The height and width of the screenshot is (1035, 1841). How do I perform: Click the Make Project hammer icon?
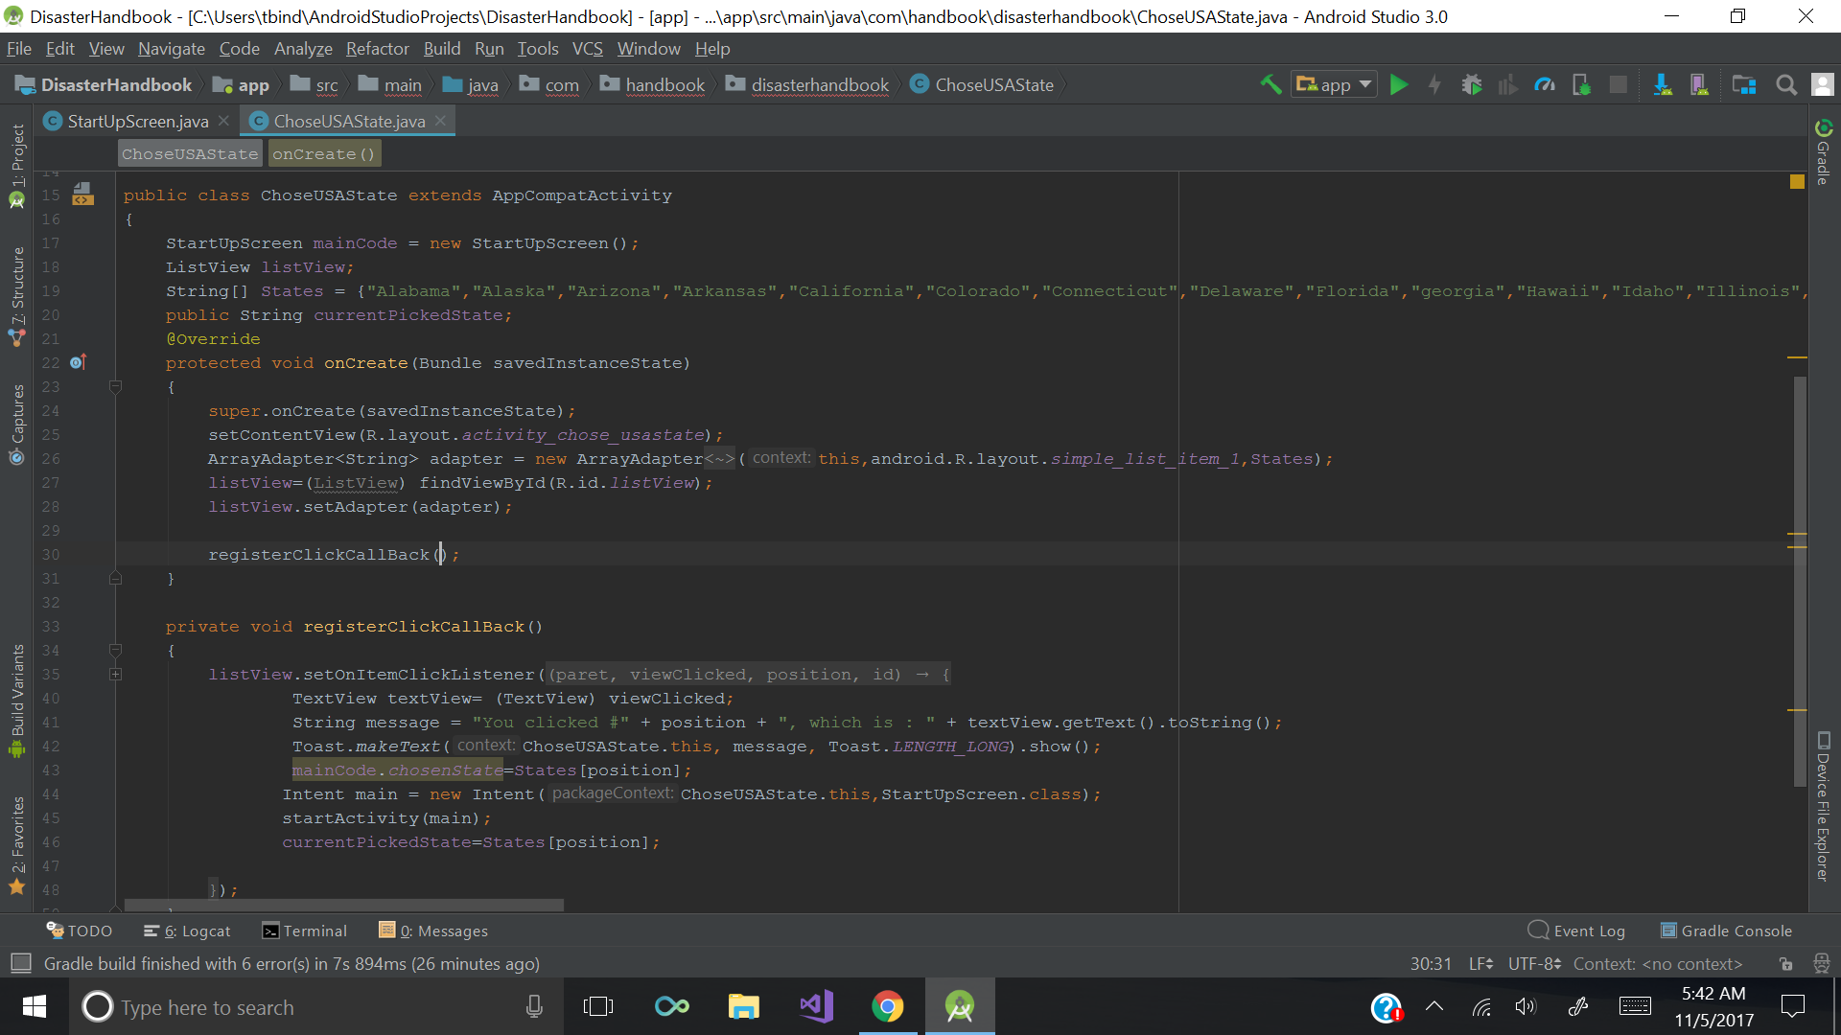coord(1270,84)
